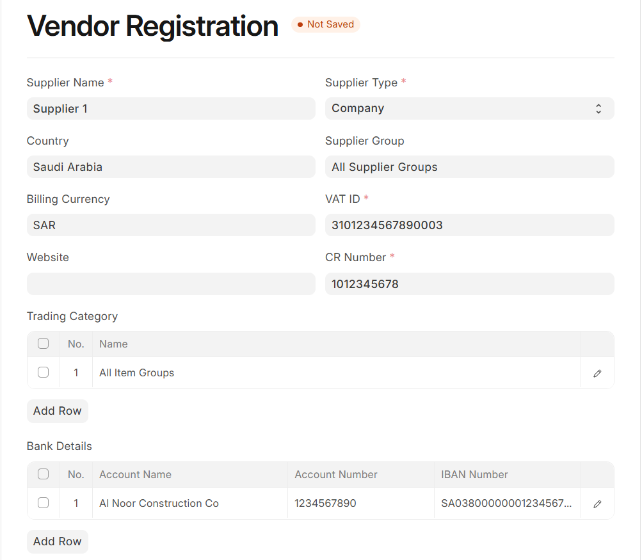
Task: Open the Billing Currency field showing SAR
Action: coord(171,225)
